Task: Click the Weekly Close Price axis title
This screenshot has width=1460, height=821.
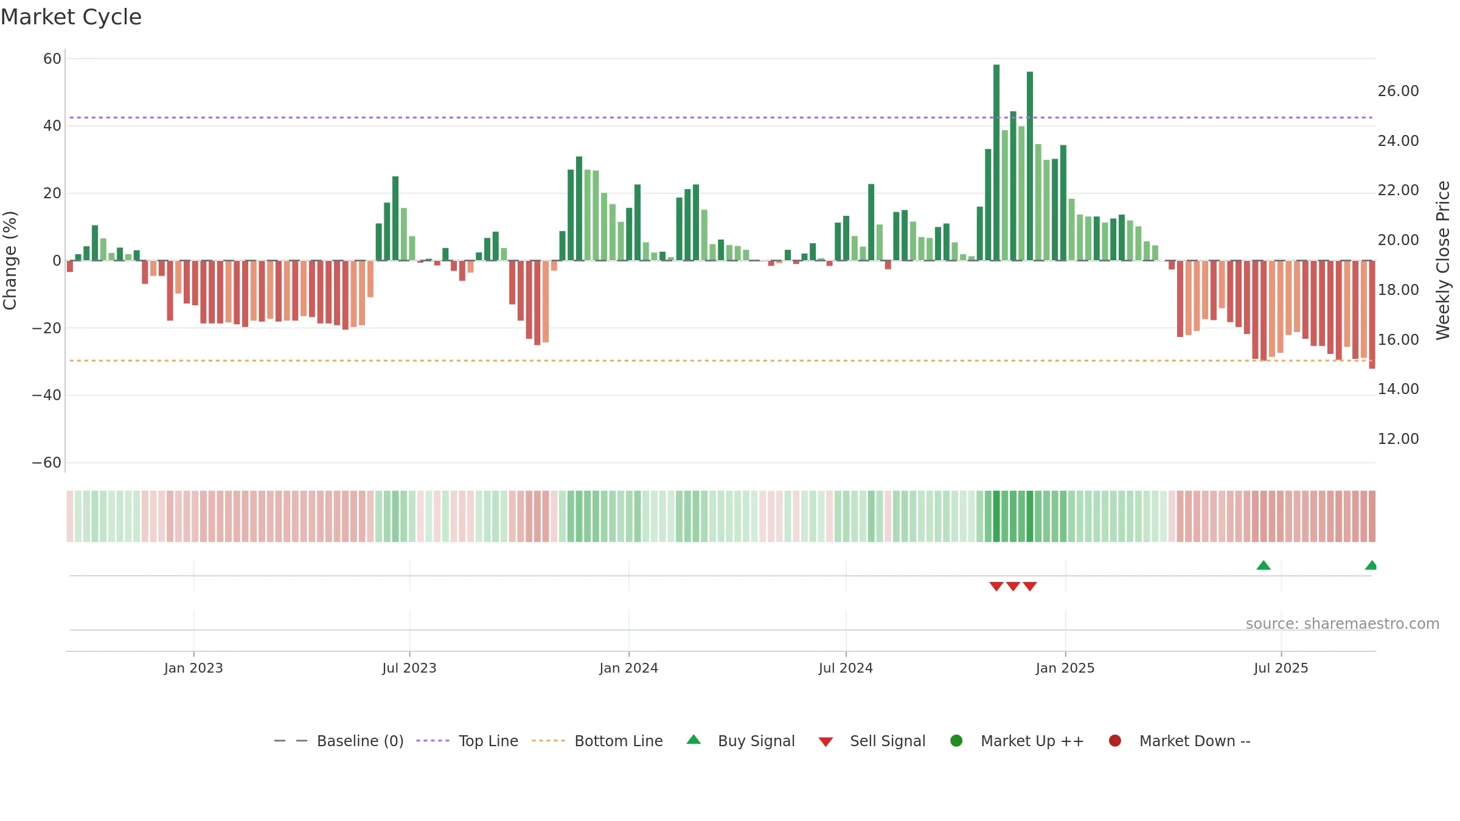Action: (x=1443, y=260)
